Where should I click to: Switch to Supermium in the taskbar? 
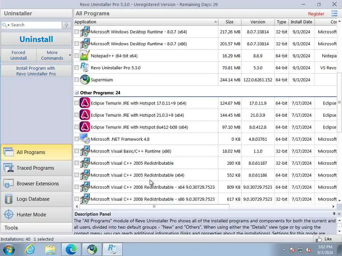[92, 249]
